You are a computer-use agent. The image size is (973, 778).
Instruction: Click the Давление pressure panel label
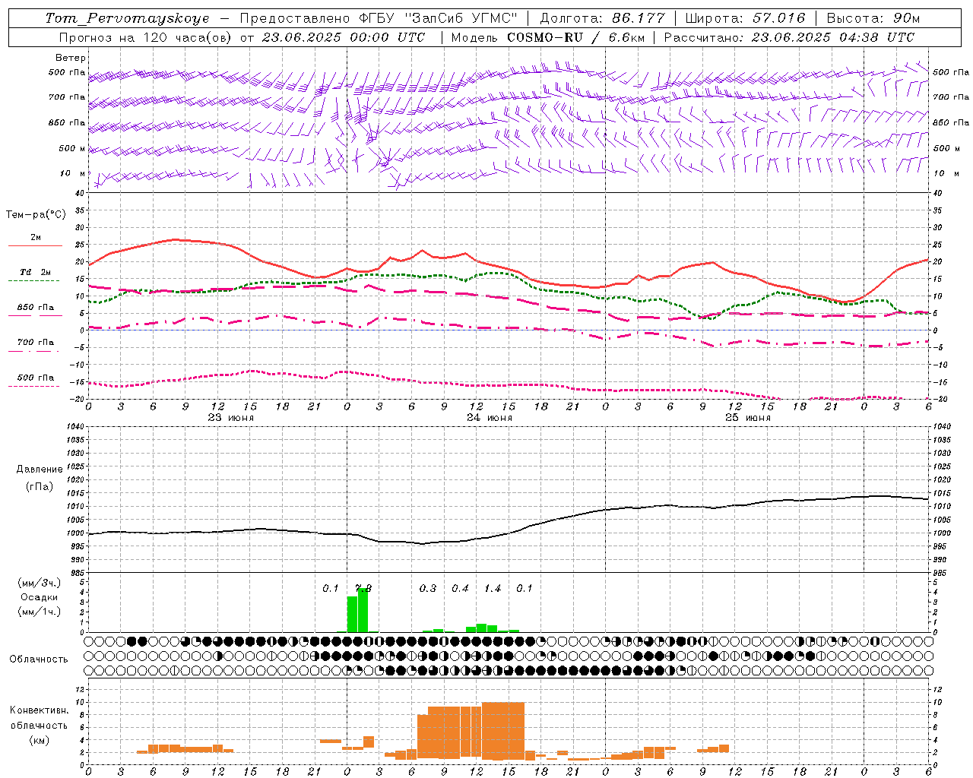pos(40,470)
